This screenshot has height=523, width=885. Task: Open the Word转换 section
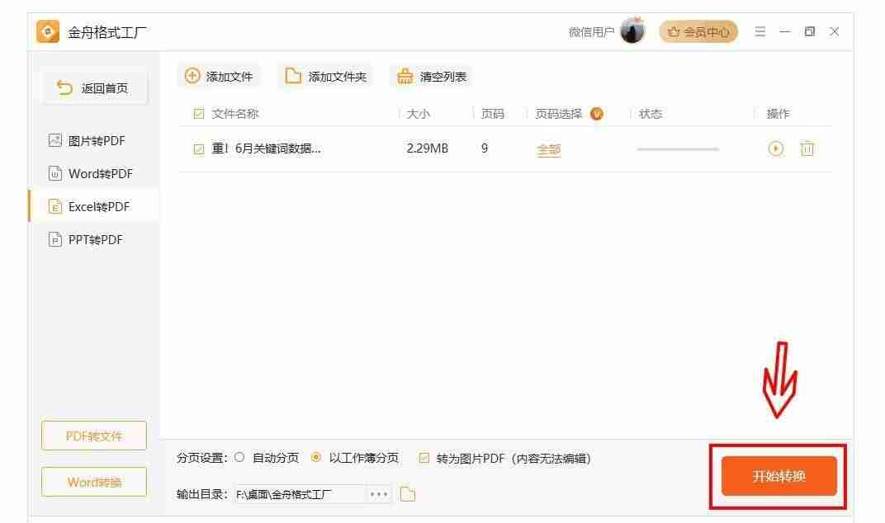pyautogui.click(x=93, y=482)
